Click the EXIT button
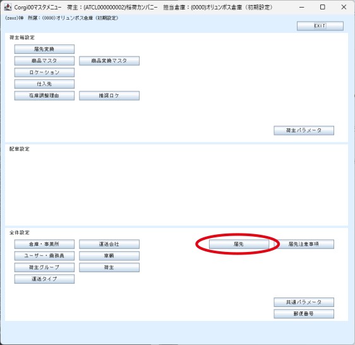This screenshot has height=345, width=355. [320, 26]
